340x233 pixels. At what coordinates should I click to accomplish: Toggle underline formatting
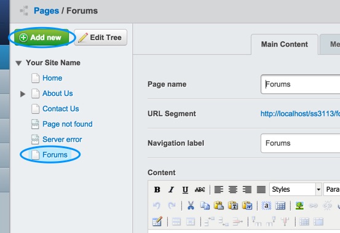(185, 189)
